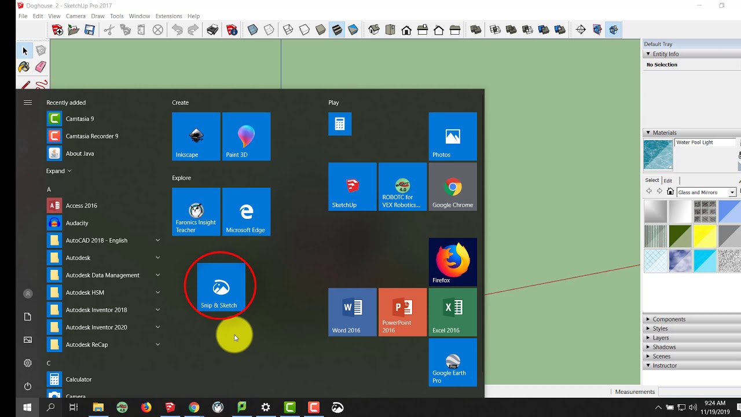
Task: Open the Paint 3D tile
Action: pos(247,137)
